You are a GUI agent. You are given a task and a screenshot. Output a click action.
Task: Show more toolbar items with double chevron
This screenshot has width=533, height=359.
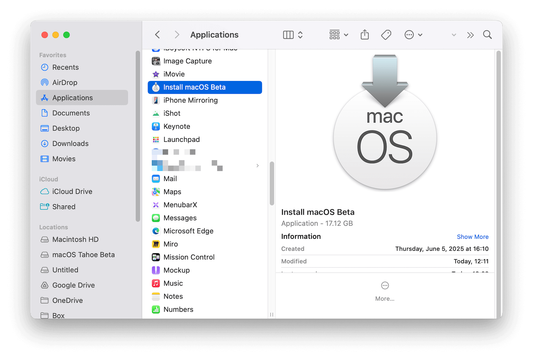[470, 35]
